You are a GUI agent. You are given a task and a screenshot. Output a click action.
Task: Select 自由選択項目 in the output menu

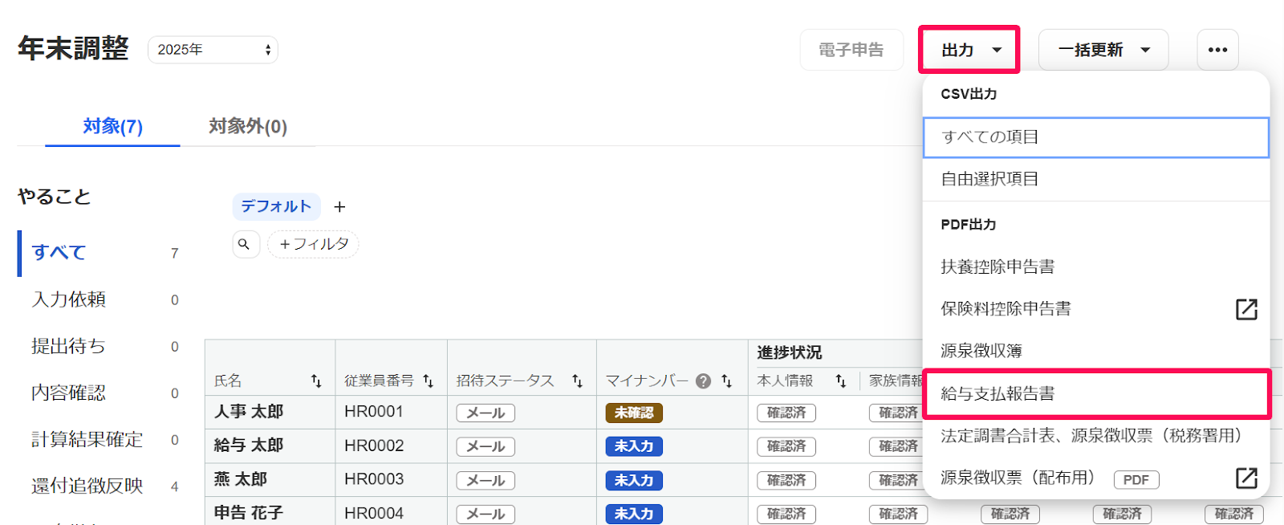tap(1096, 179)
